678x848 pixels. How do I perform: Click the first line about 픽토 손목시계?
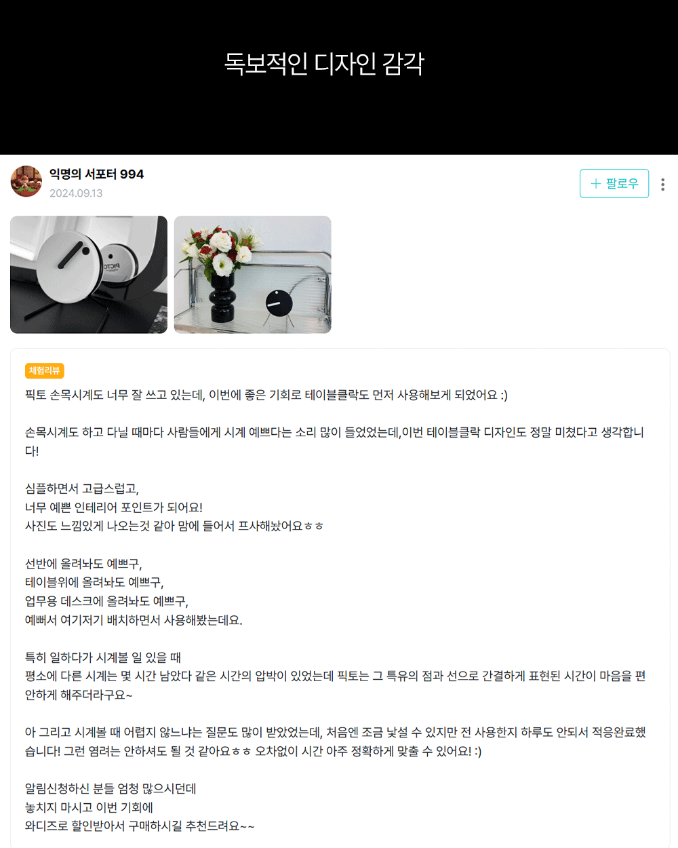[266, 395]
